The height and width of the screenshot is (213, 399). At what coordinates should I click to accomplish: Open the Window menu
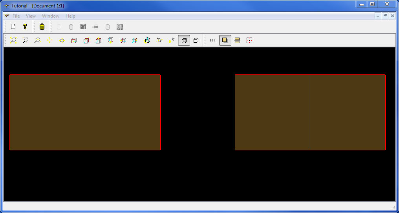pyautogui.click(x=51, y=16)
